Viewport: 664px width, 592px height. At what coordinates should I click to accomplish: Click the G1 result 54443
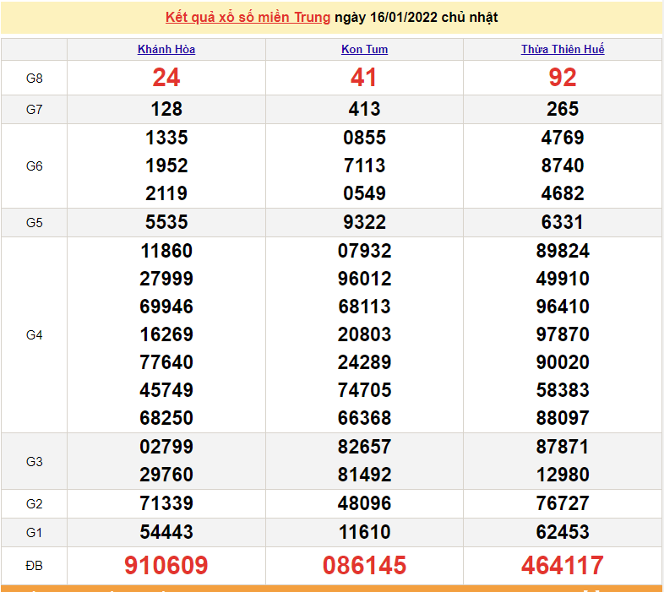(166, 532)
